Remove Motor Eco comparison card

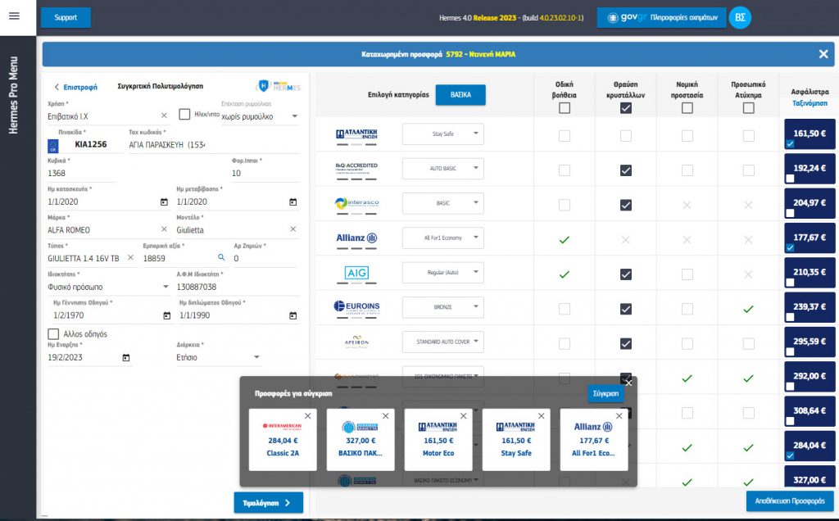coord(464,415)
